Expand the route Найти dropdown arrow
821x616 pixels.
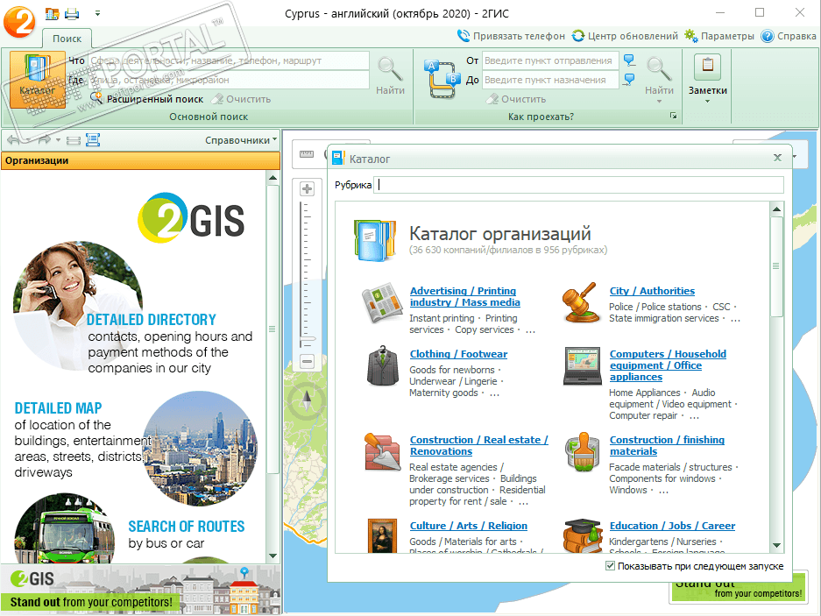click(x=659, y=102)
